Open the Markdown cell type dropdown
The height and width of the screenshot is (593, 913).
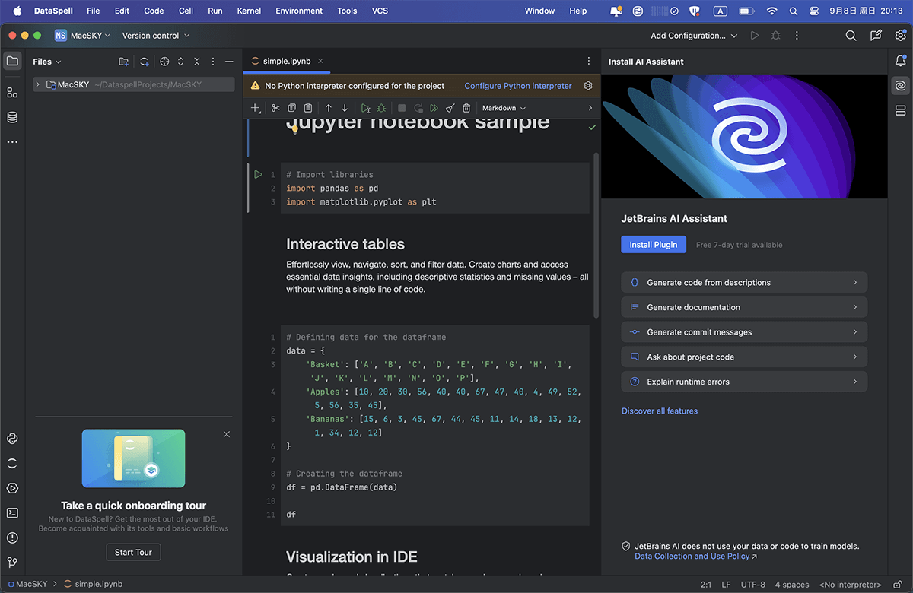[504, 108]
